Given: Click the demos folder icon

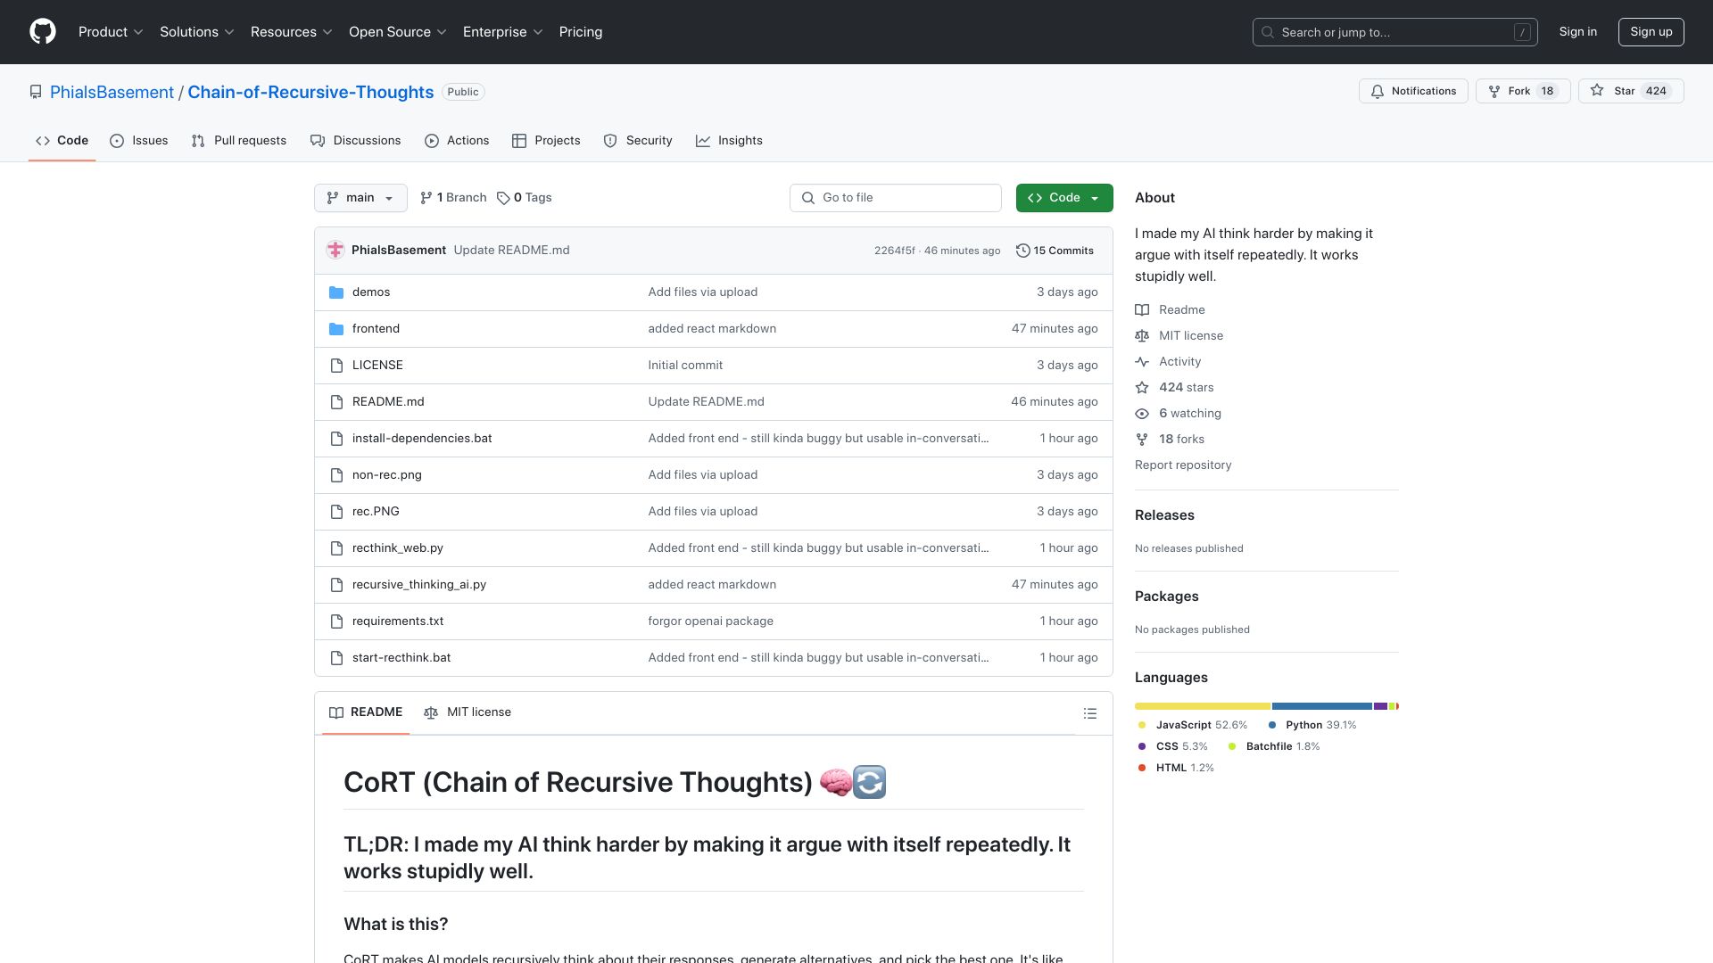Looking at the screenshot, I should [x=336, y=292].
